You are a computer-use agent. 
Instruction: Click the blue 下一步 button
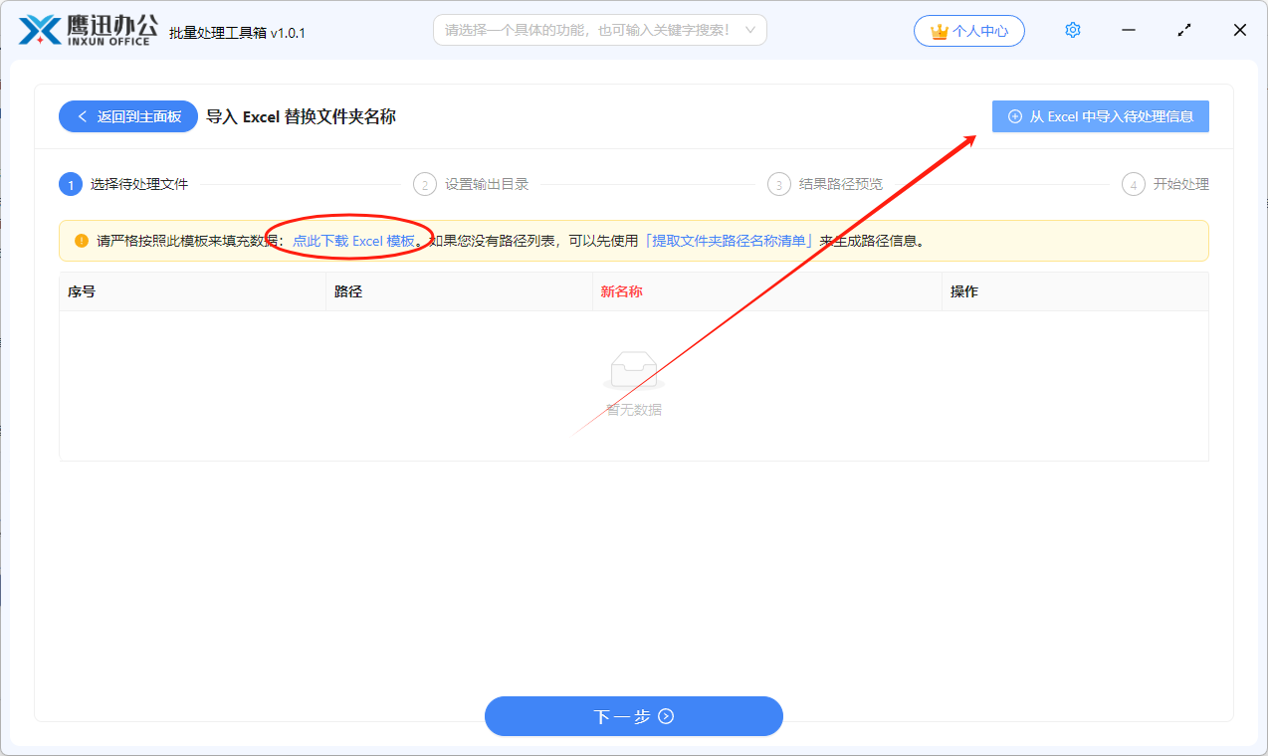[633, 716]
